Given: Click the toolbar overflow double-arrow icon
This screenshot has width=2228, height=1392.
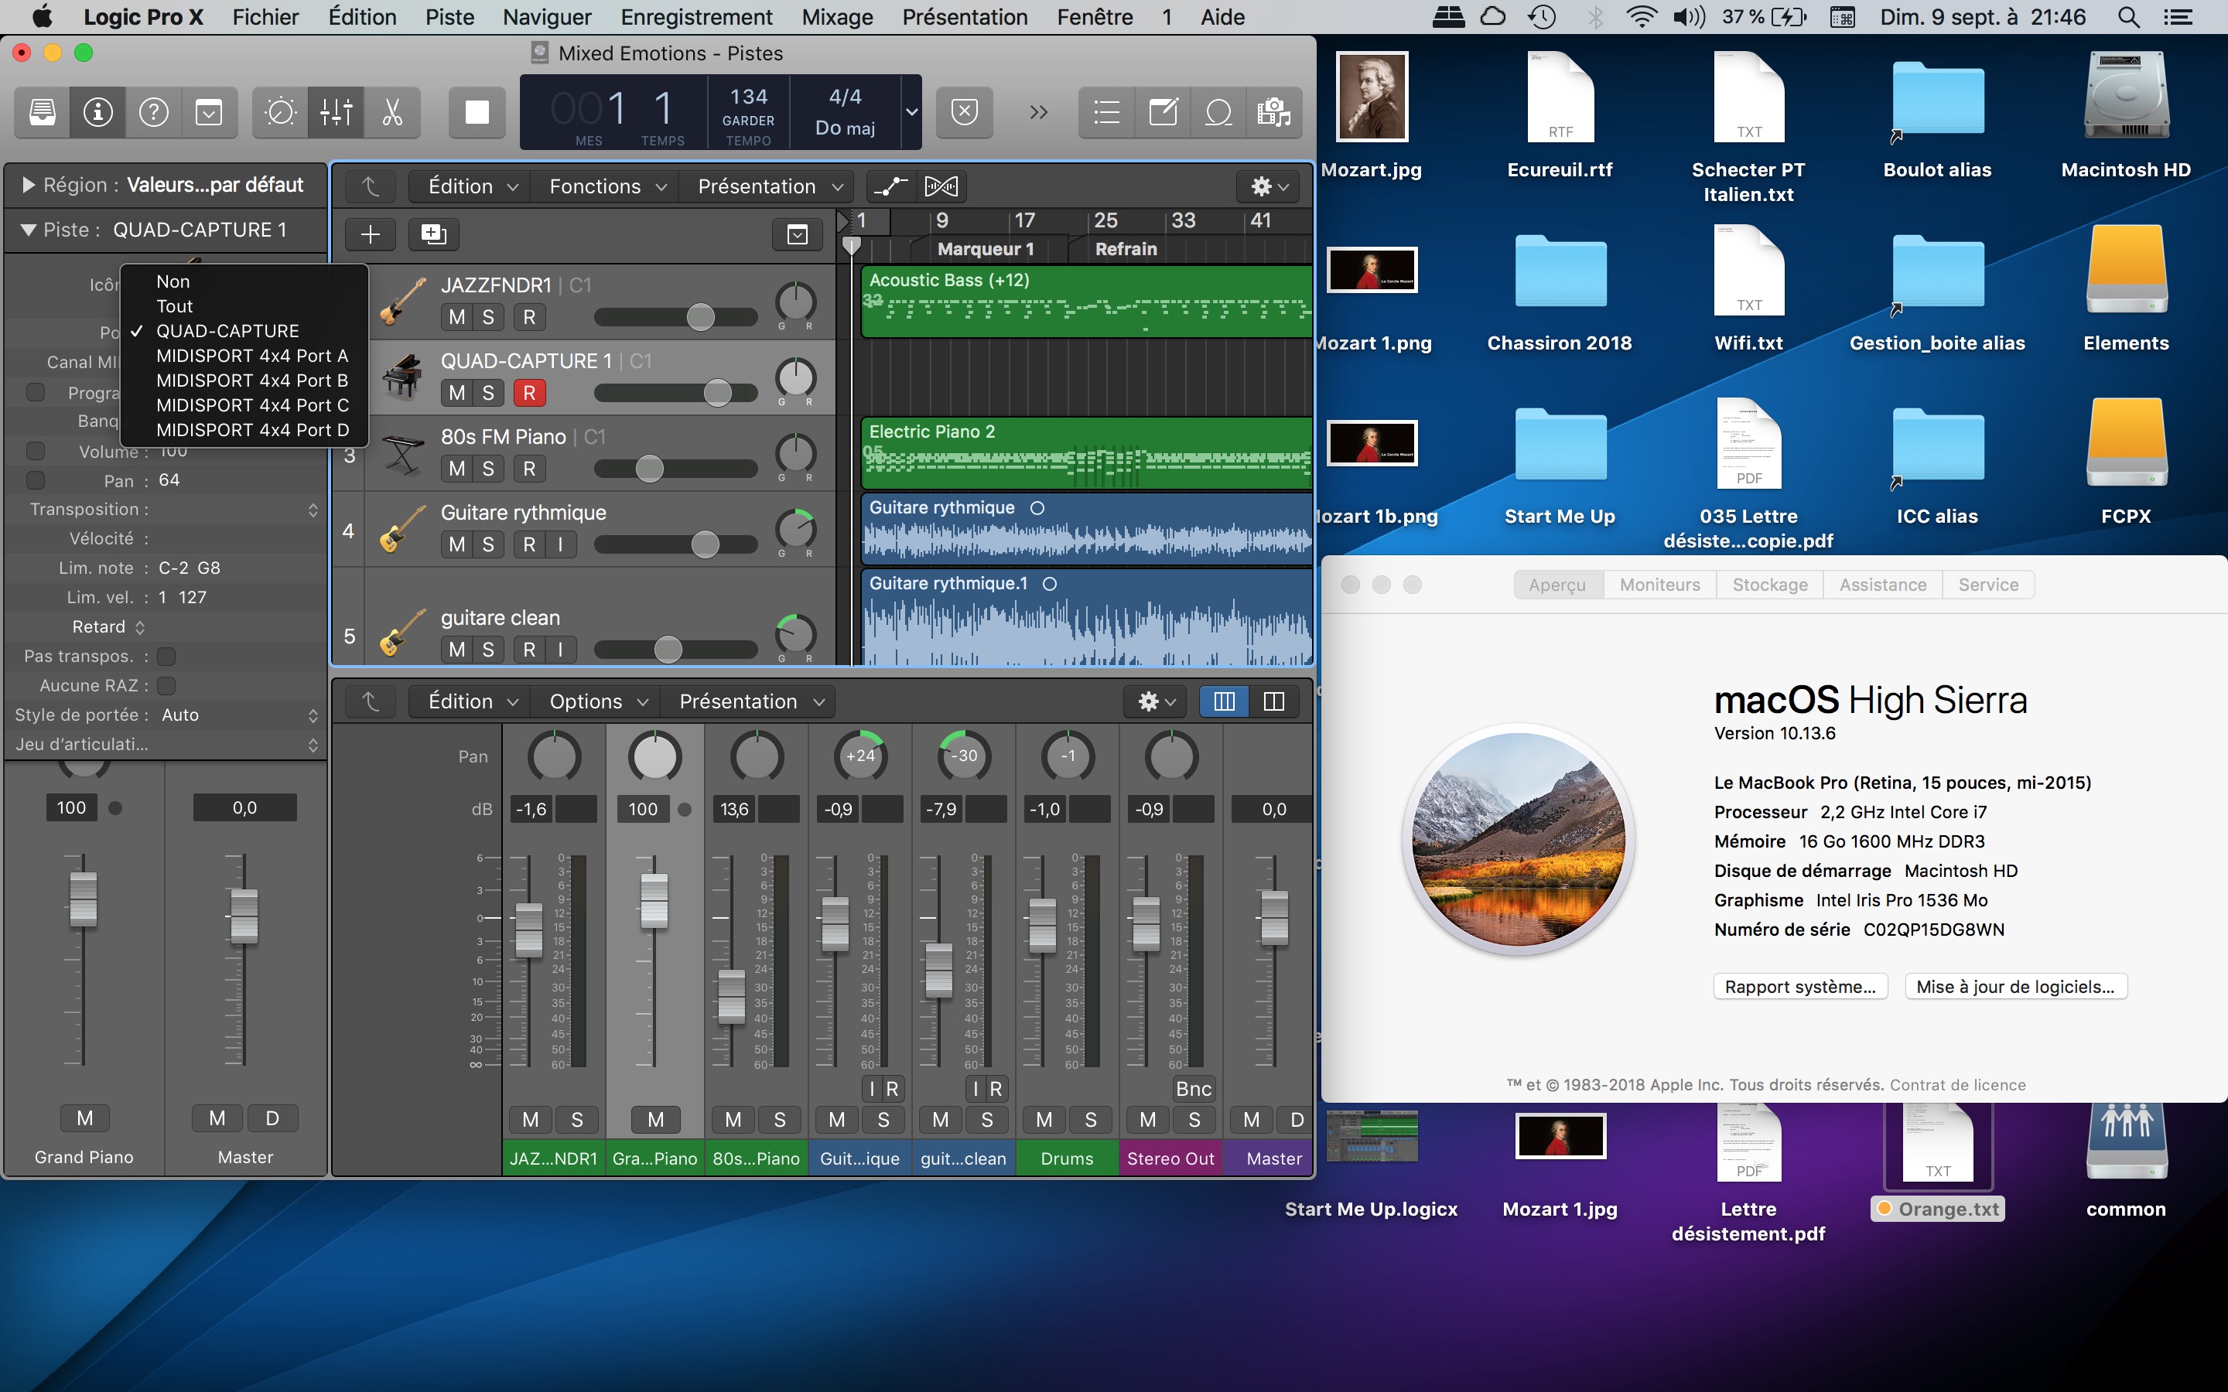Looking at the screenshot, I should pos(1038,112).
